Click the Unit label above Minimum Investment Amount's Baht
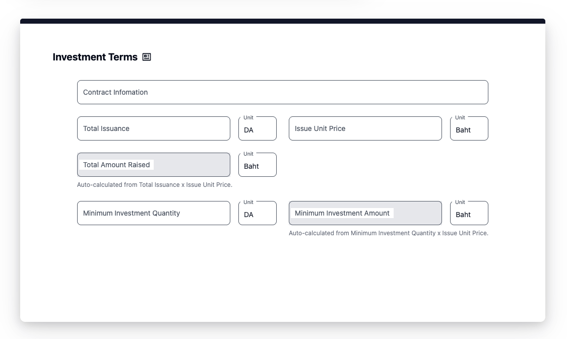The height and width of the screenshot is (339, 567). (460, 202)
